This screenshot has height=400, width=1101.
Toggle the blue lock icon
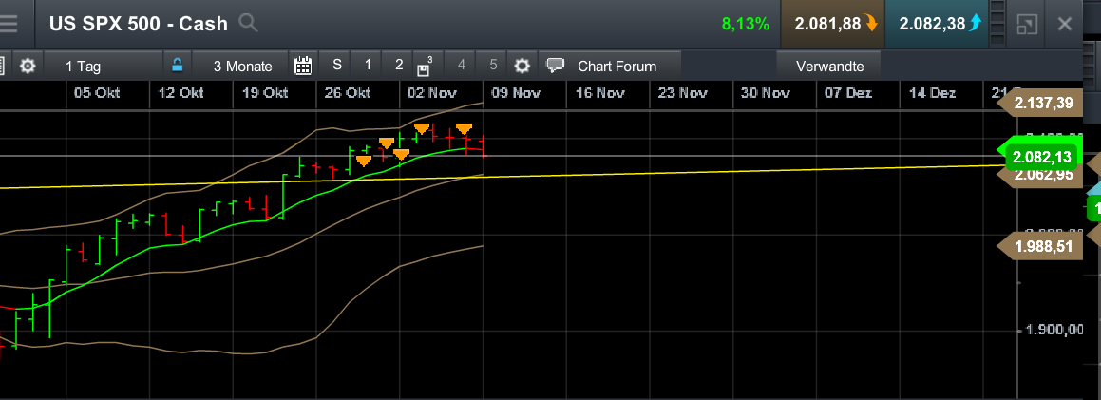point(178,66)
